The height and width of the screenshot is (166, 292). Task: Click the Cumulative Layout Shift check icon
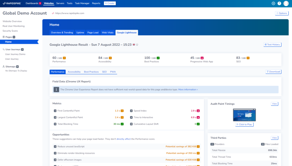[x=198, y=124]
